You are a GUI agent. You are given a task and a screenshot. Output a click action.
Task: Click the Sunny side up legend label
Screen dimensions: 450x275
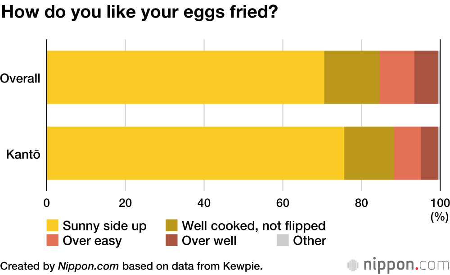pos(104,225)
